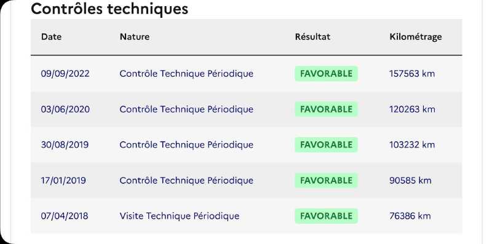
Task: Click the Visite Technique Périodique entry
Action: 180,216
